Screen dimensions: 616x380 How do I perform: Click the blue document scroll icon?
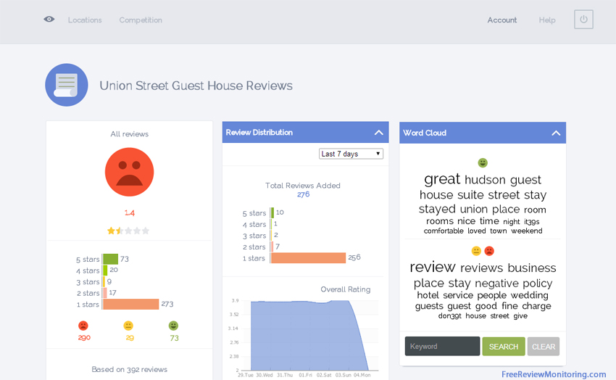(x=67, y=85)
